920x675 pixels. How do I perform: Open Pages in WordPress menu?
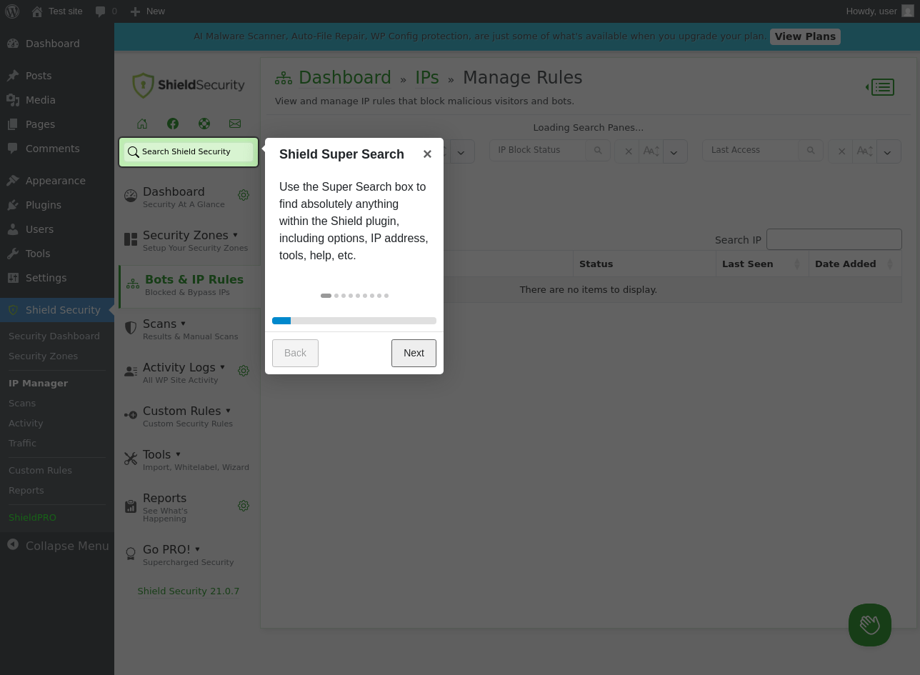click(57, 124)
